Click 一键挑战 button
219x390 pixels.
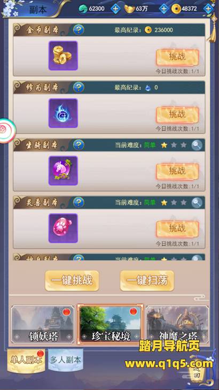(x=72, y=281)
